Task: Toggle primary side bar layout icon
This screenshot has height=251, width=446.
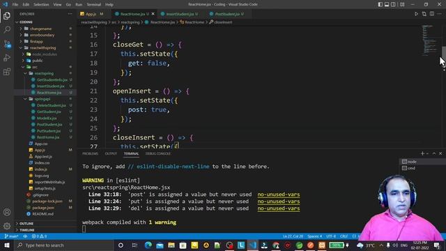Action: click(380, 4)
